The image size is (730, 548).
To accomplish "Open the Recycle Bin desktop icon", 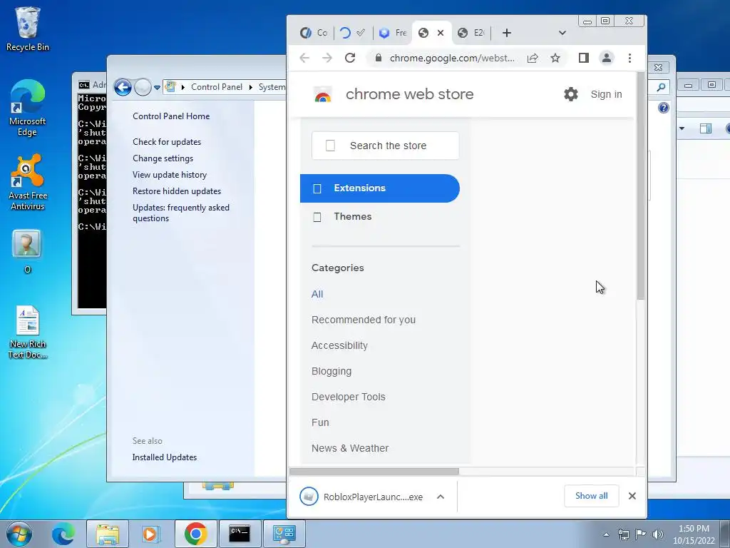I will [x=28, y=29].
